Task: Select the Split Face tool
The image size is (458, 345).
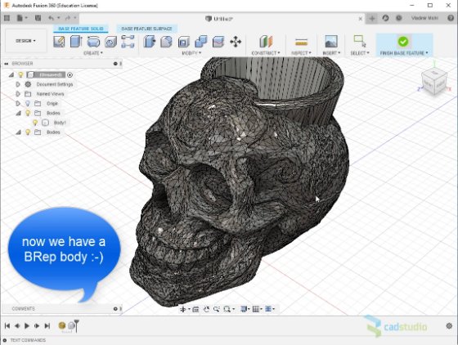Action: (218, 42)
